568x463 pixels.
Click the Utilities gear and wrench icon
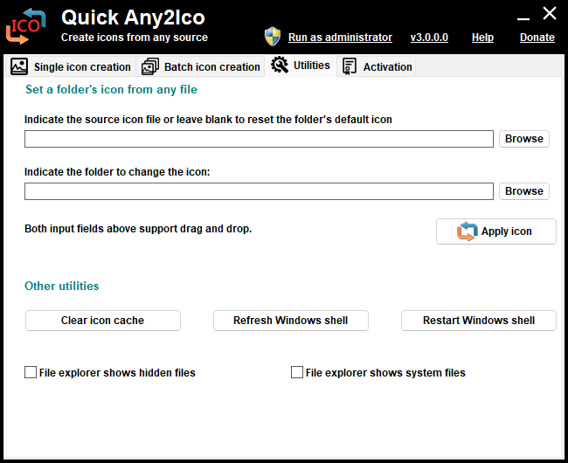pyautogui.click(x=280, y=65)
